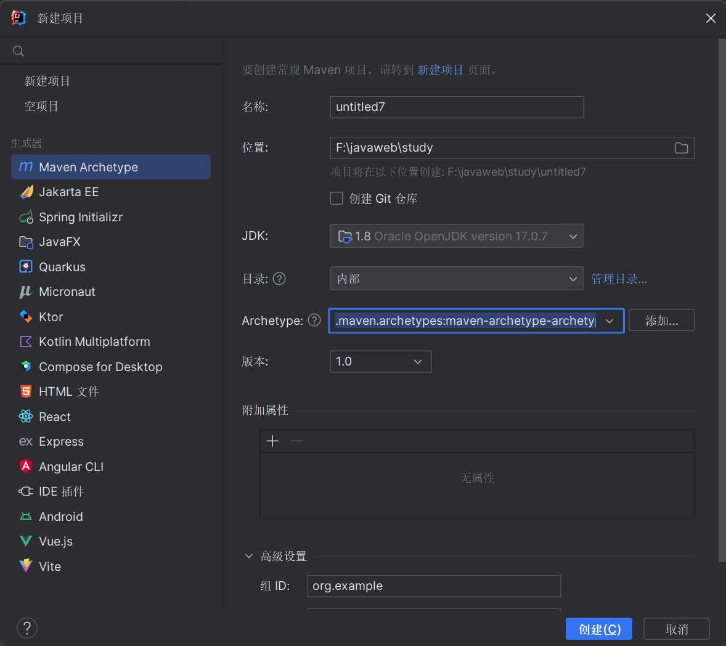Remove property with minus icon
Image resolution: width=726 pixels, height=646 pixels.
coord(296,441)
